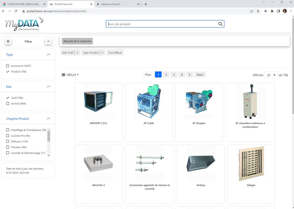Viewport: 294px width, 209px height.
Task: Check the Diffusion (135) filter
Action: [x=7, y=141]
